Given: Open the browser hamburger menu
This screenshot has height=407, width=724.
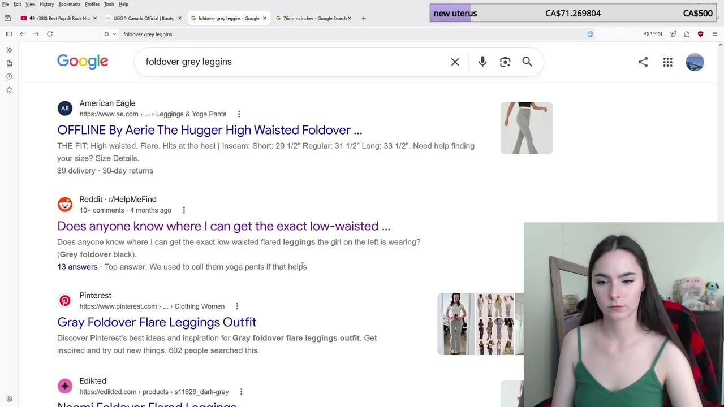Looking at the screenshot, I should [714, 34].
